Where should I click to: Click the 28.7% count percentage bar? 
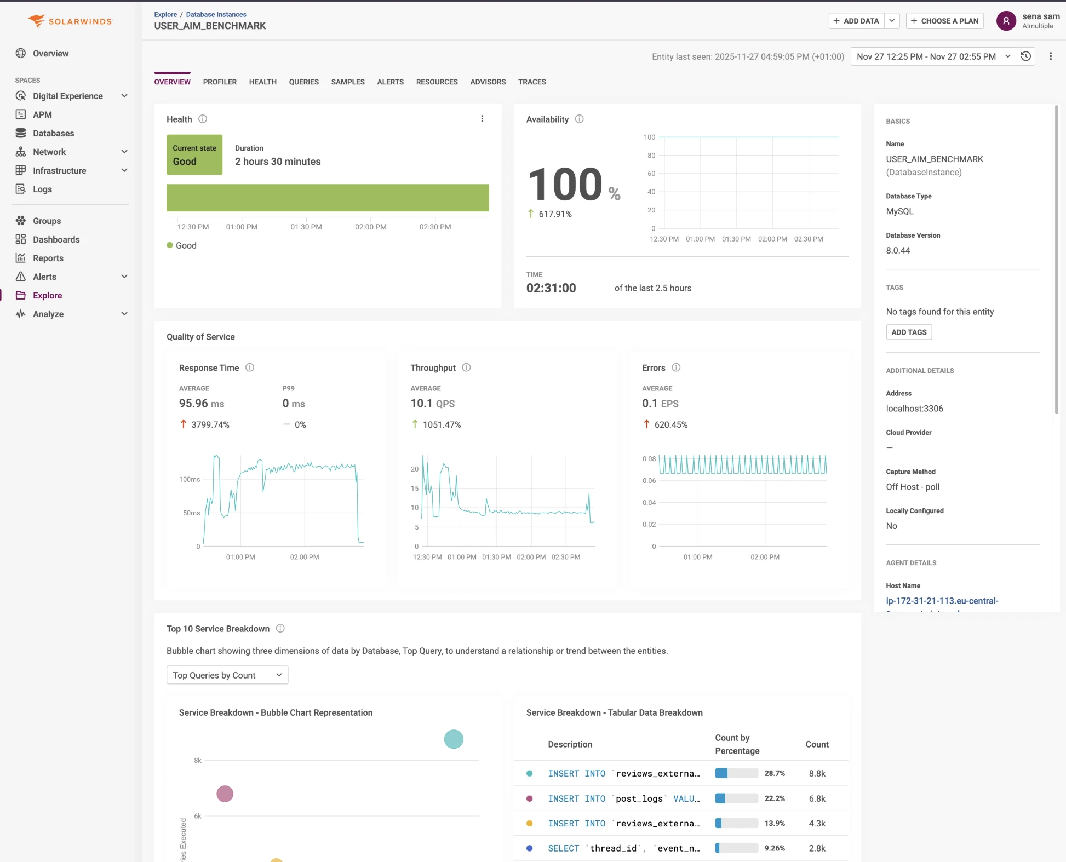coord(737,773)
